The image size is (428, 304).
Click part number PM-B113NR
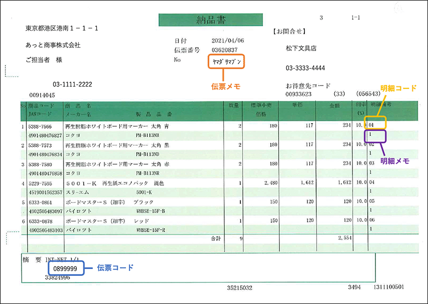[x=147, y=173]
